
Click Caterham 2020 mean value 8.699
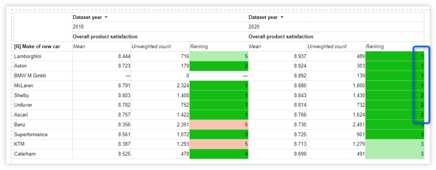point(300,154)
